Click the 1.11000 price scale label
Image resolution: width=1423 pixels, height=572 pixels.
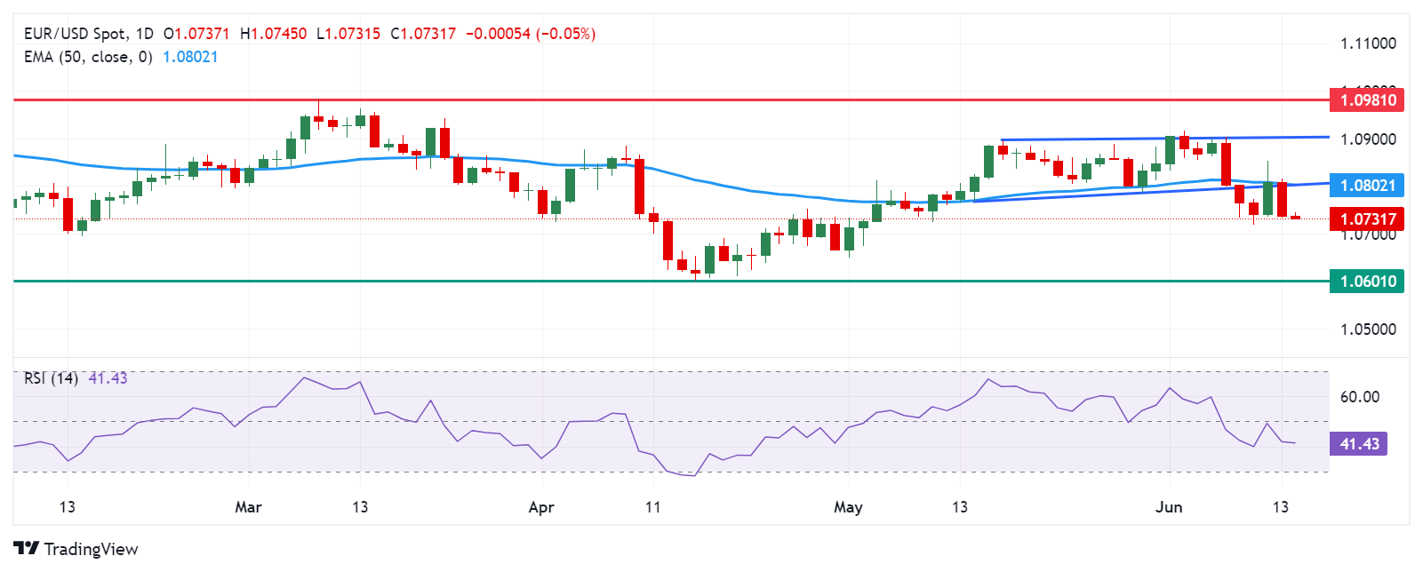click(x=1368, y=44)
